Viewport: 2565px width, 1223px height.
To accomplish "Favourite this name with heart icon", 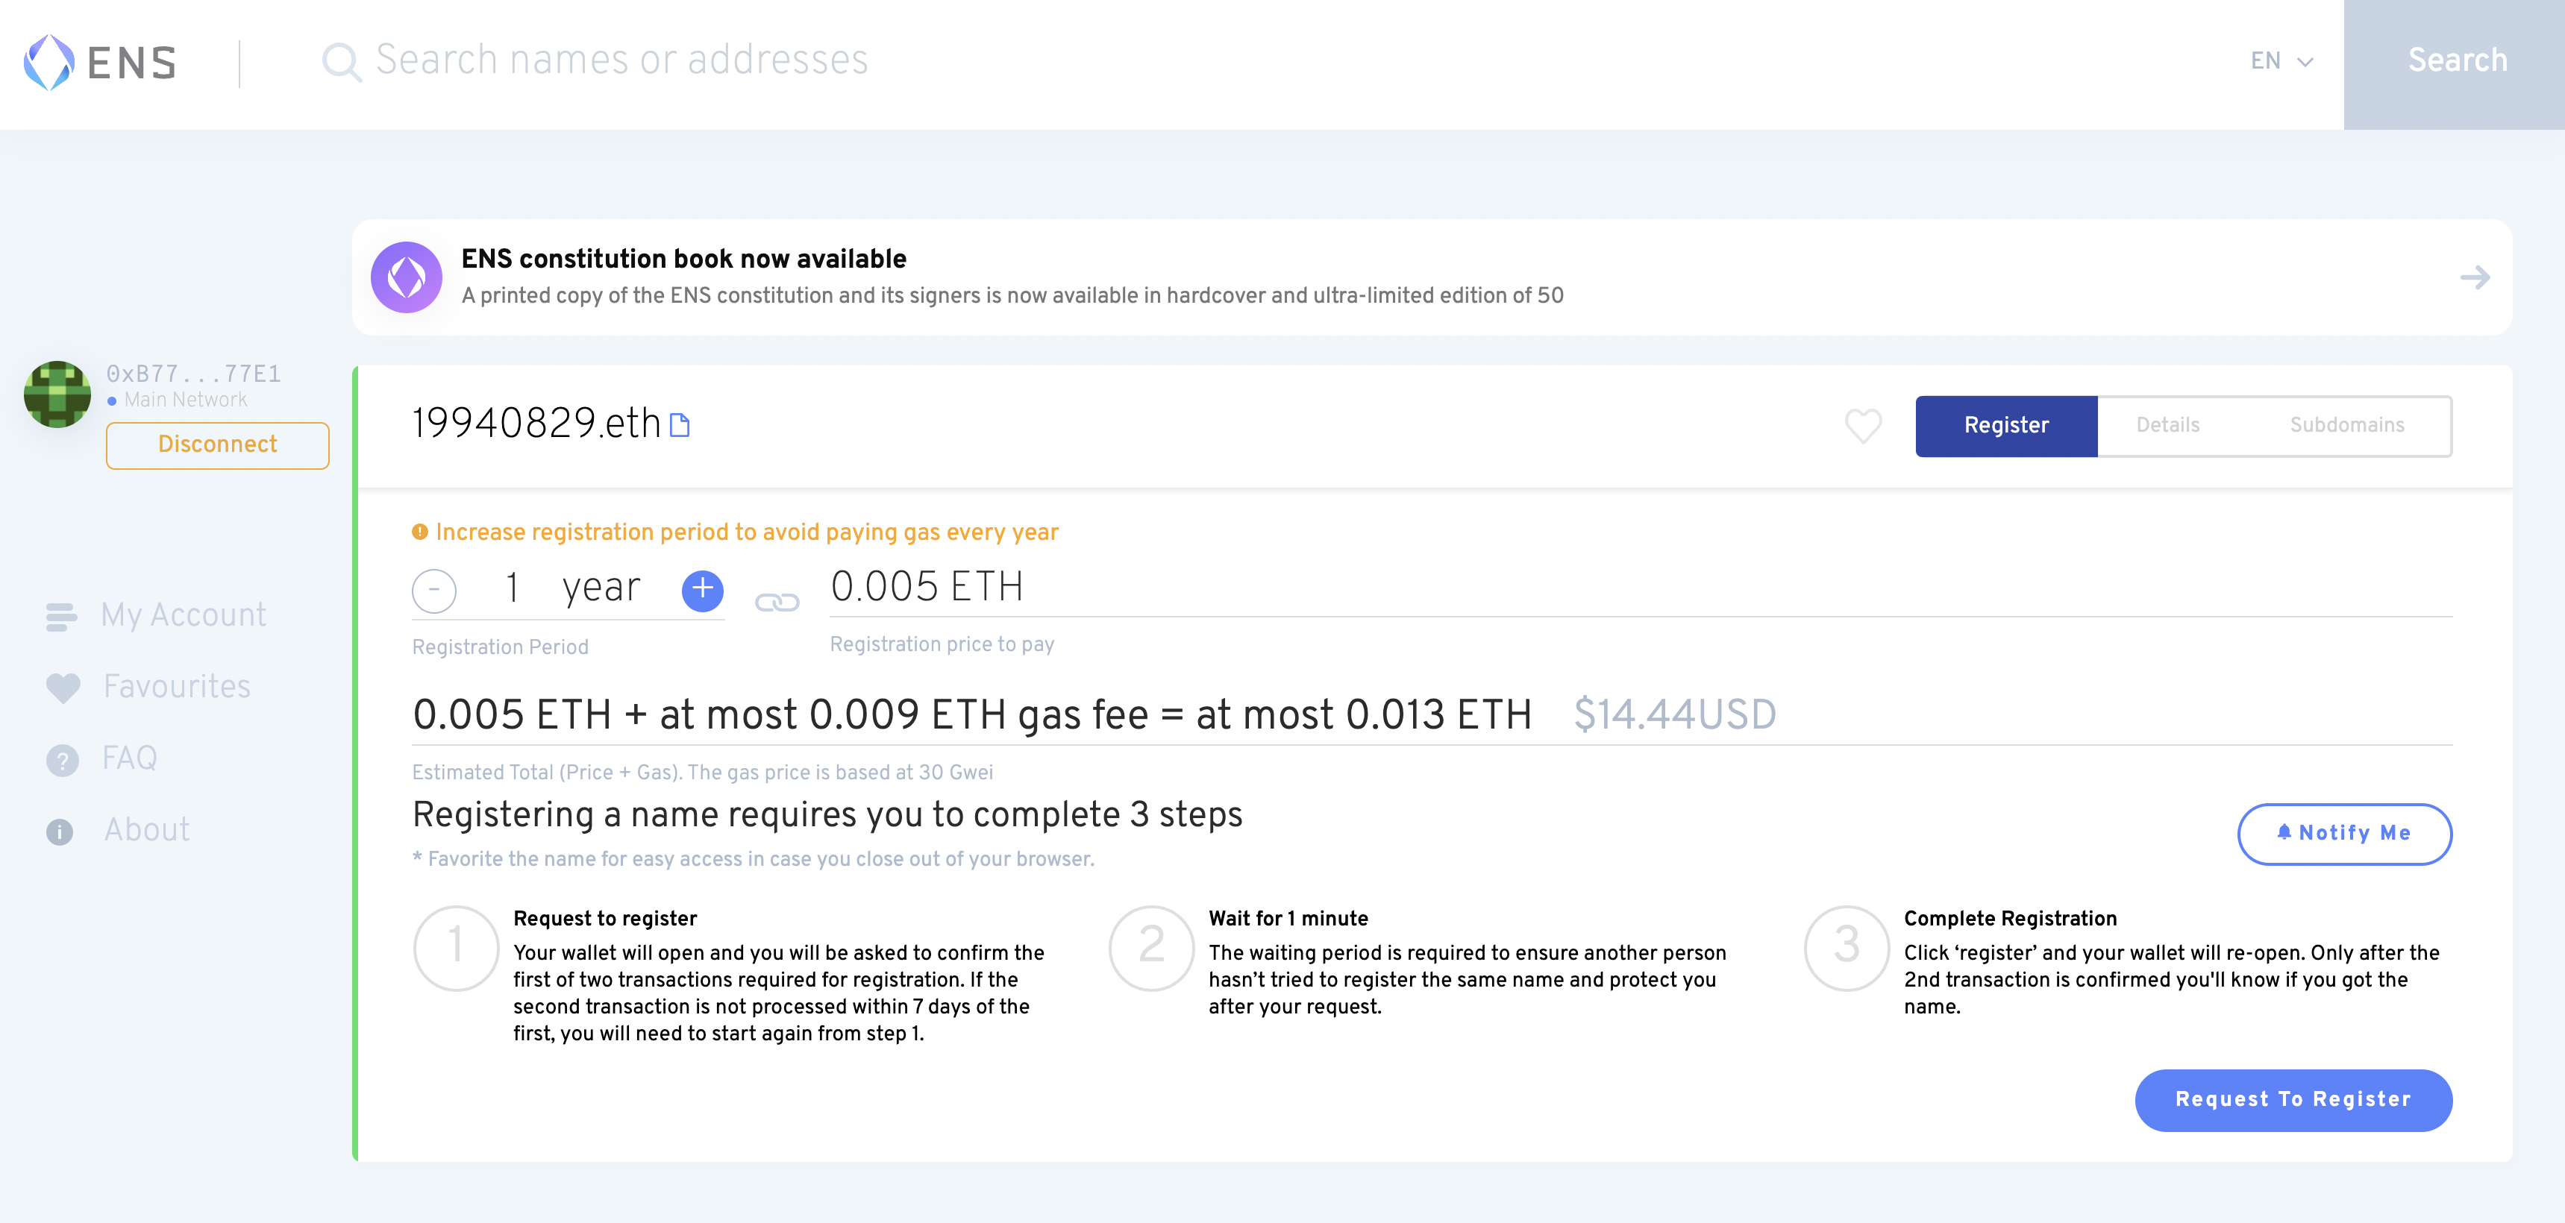I will (x=1862, y=426).
